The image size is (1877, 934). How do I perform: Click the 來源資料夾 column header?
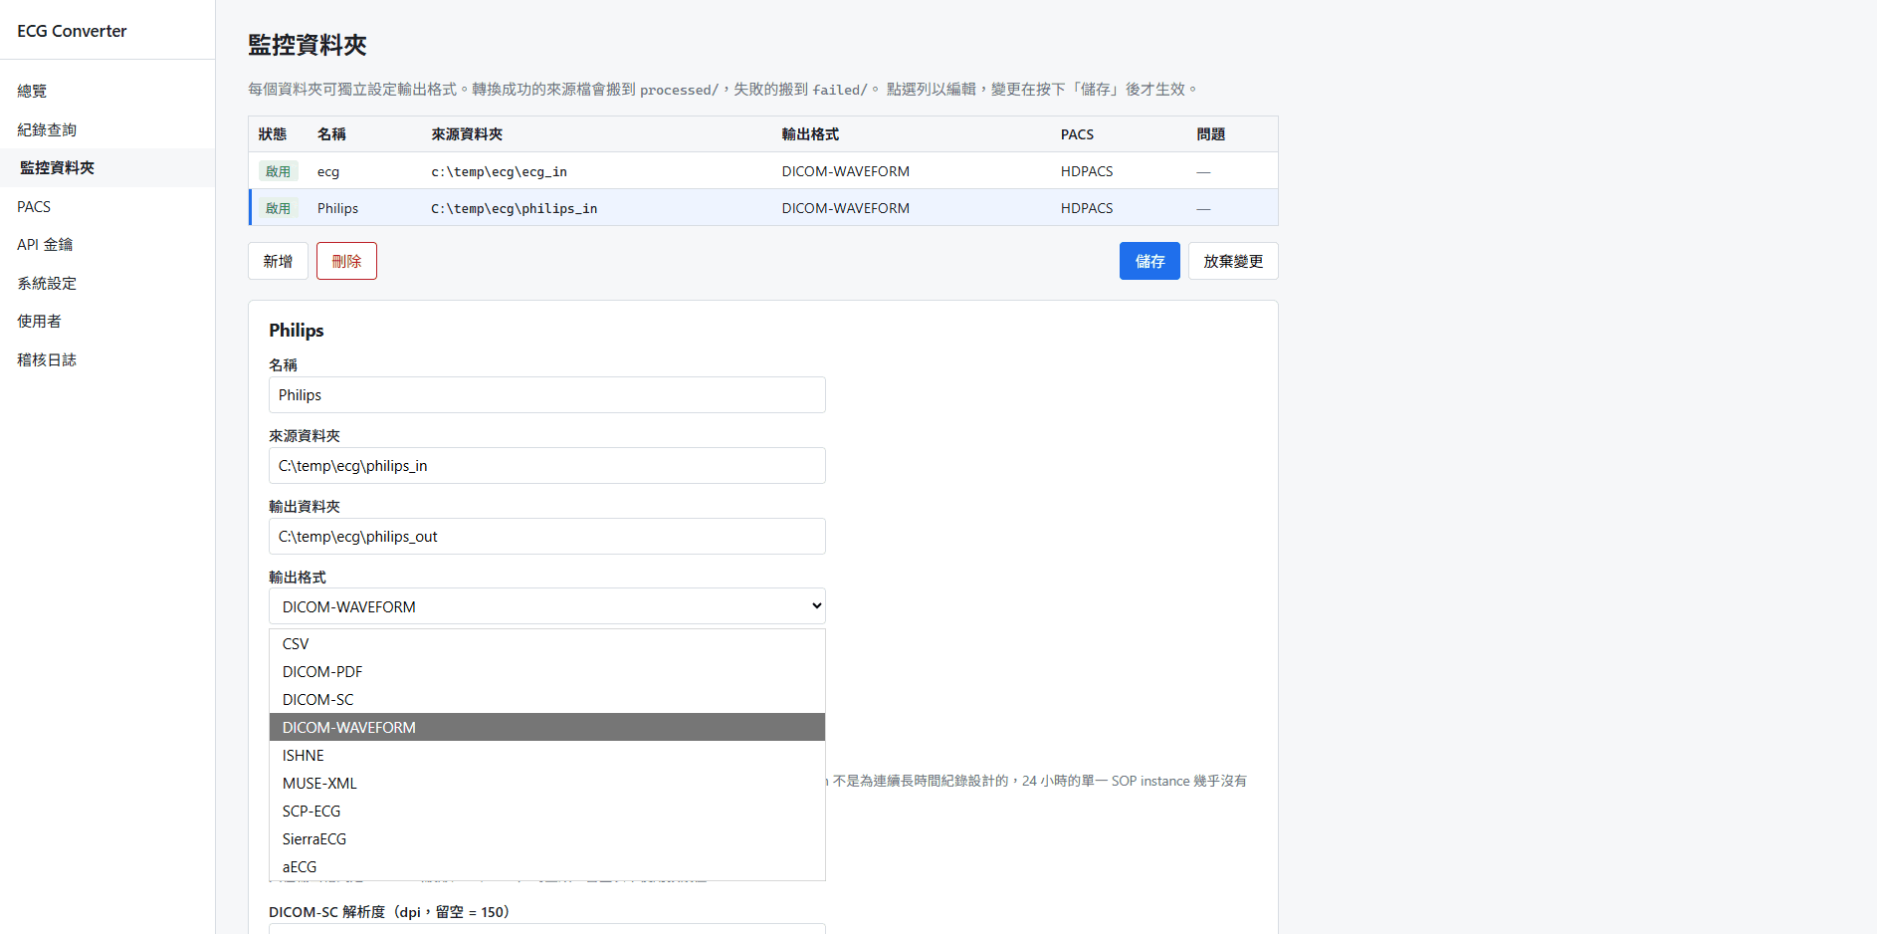tap(467, 134)
